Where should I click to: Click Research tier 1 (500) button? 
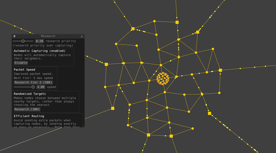point(33,82)
